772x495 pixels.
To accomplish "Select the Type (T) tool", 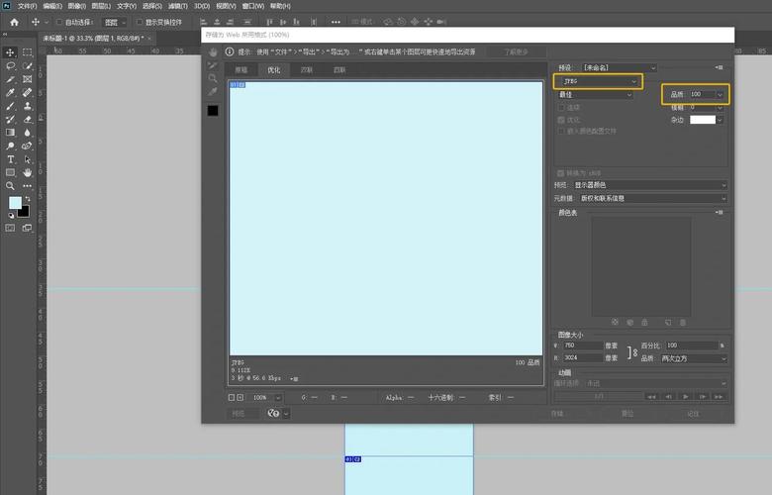I will [x=11, y=159].
